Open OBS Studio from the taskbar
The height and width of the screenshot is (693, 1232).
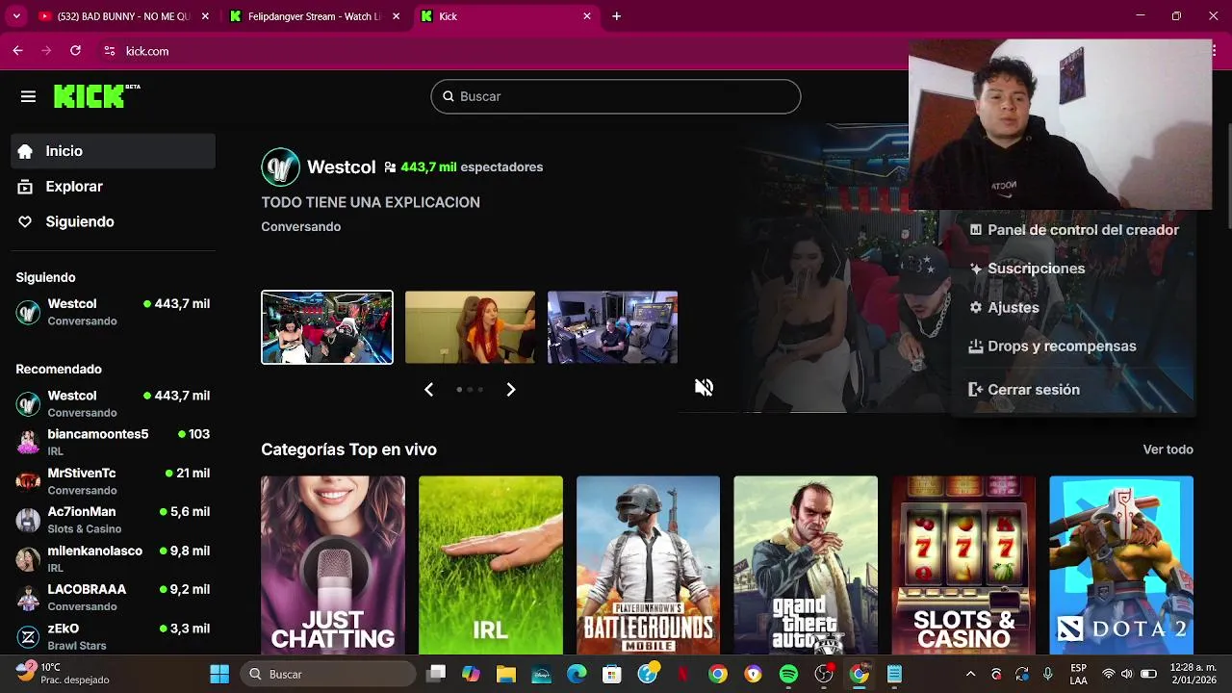[824, 674]
